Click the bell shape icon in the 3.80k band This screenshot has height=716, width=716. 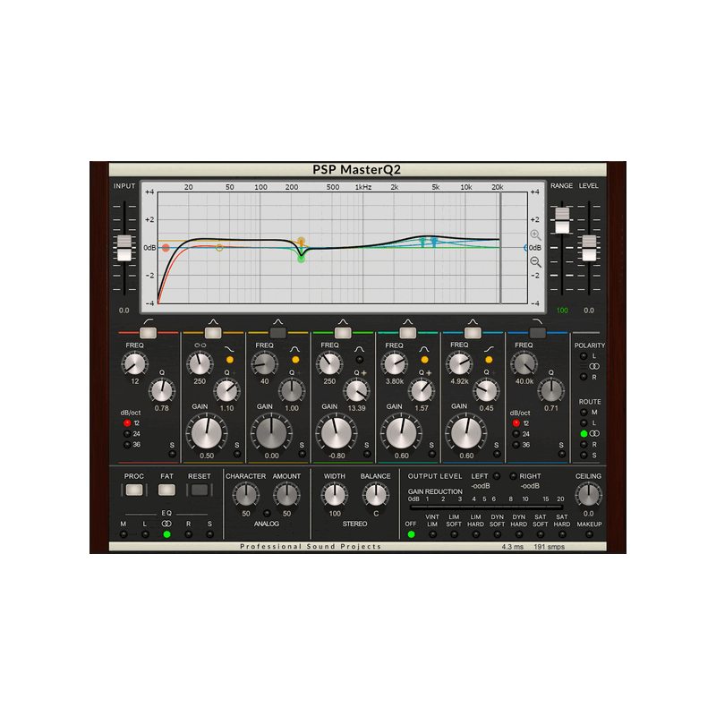424,349
